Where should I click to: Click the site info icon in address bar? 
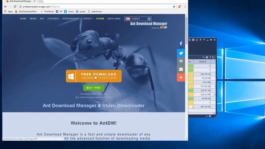click(20, 7)
